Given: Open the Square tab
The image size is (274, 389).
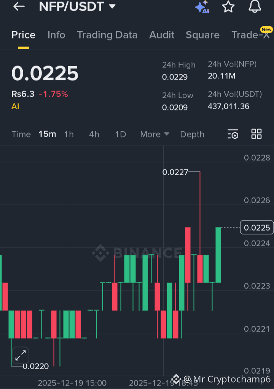Looking at the screenshot, I should [202, 35].
